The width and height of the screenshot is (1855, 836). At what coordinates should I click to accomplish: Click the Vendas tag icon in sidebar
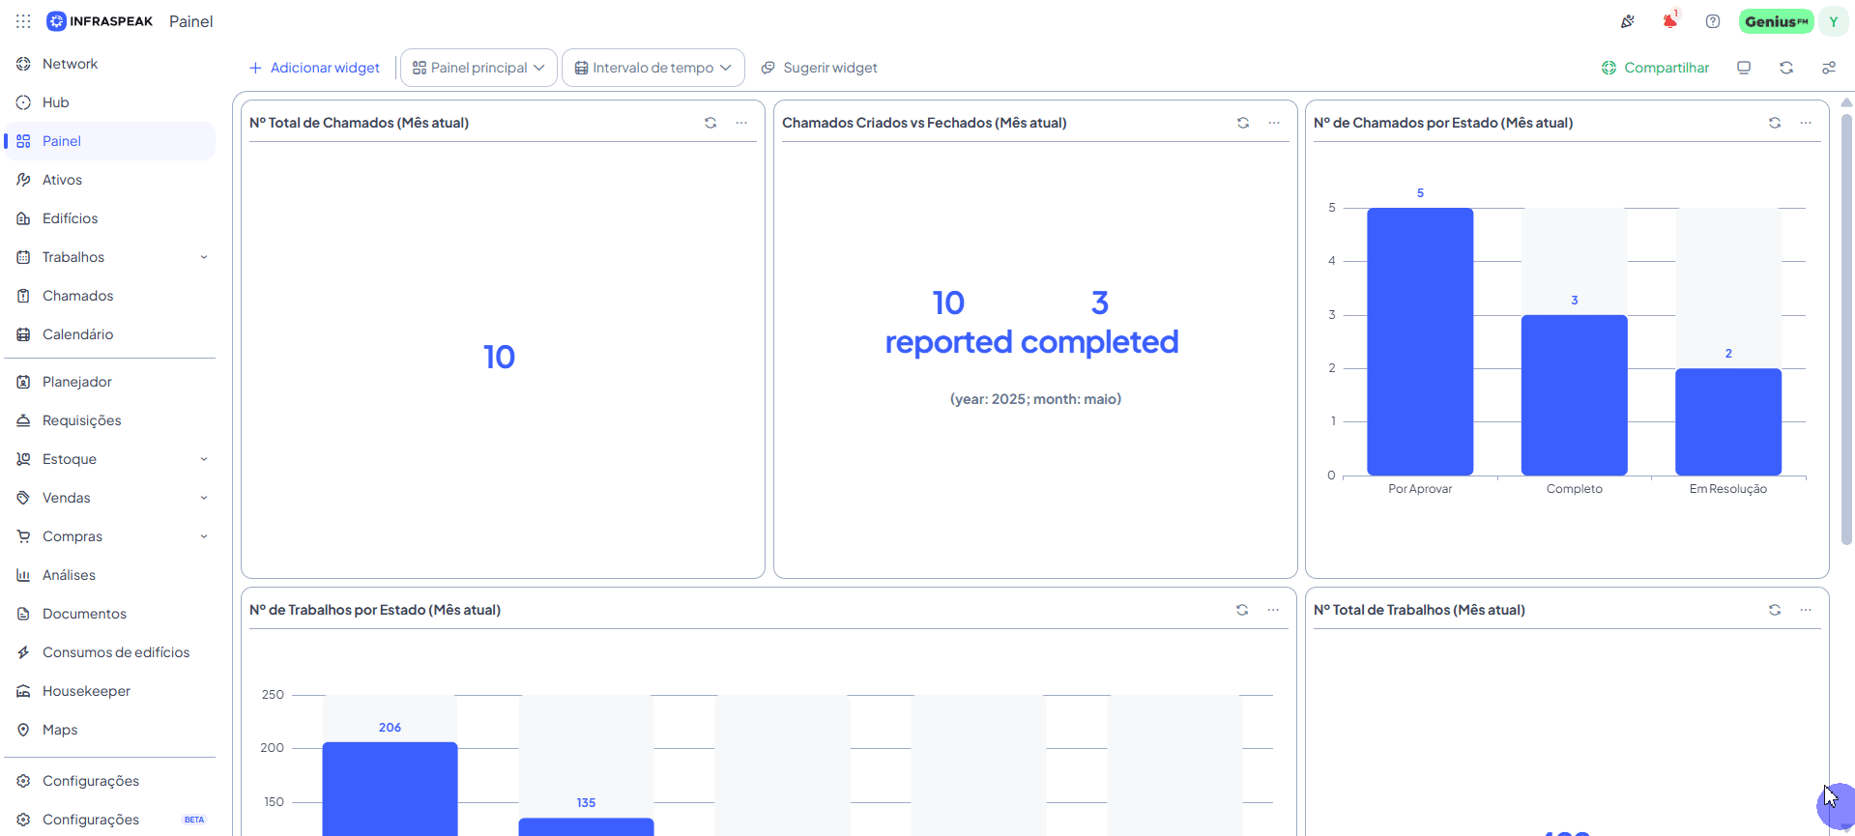(x=23, y=498)
